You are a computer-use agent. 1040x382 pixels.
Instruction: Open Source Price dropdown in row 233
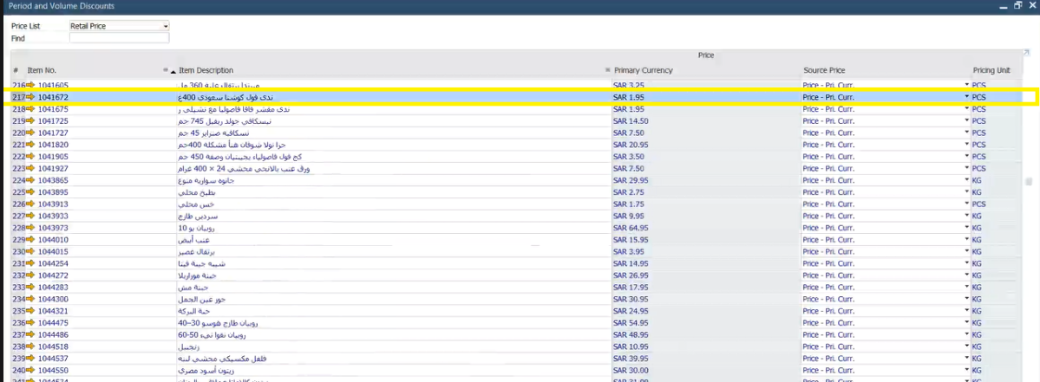pyautogui.click(x=966, y=288)
